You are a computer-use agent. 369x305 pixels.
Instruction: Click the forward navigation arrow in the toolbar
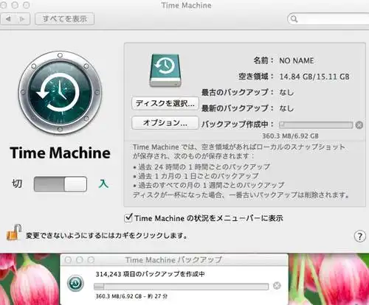[x=23, y=18]
